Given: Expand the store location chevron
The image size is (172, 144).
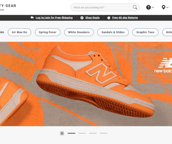Looking at the screenshot, I should tap(167, 7).
